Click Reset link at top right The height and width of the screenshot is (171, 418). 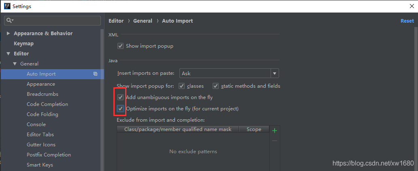point(407,21)
